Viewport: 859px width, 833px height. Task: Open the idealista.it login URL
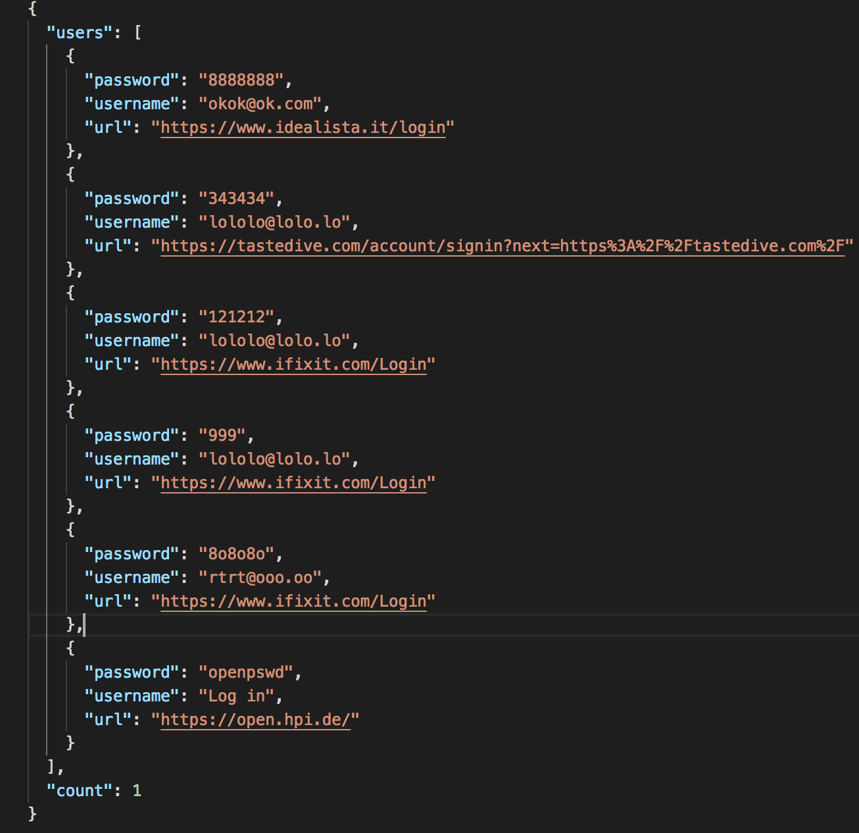303,127
